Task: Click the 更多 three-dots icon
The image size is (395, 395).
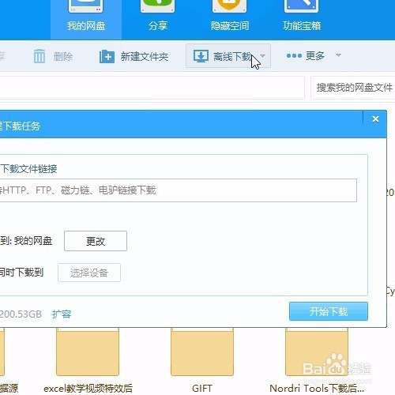Action: pyautogui.click(x=294, y=56)
